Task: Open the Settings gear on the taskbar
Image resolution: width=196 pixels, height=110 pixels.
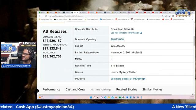Action: [138, 97]
